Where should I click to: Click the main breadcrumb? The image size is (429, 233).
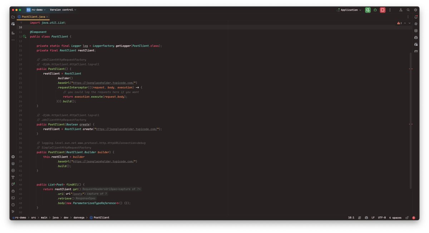[x=44, y=218]
